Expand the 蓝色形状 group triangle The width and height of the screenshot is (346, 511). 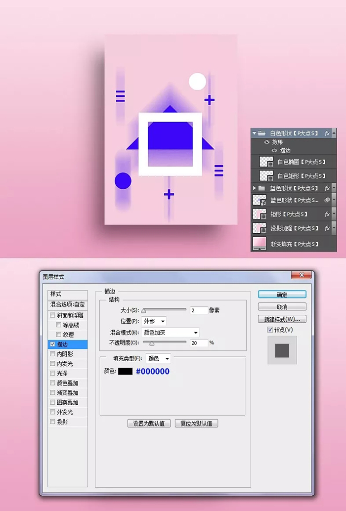tap(254, 188)
